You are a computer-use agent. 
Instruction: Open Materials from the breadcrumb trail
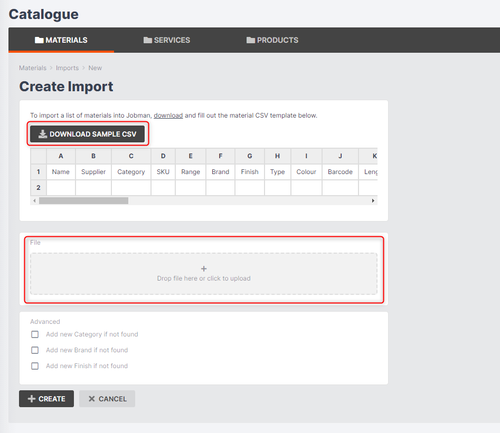pos(33,68)
